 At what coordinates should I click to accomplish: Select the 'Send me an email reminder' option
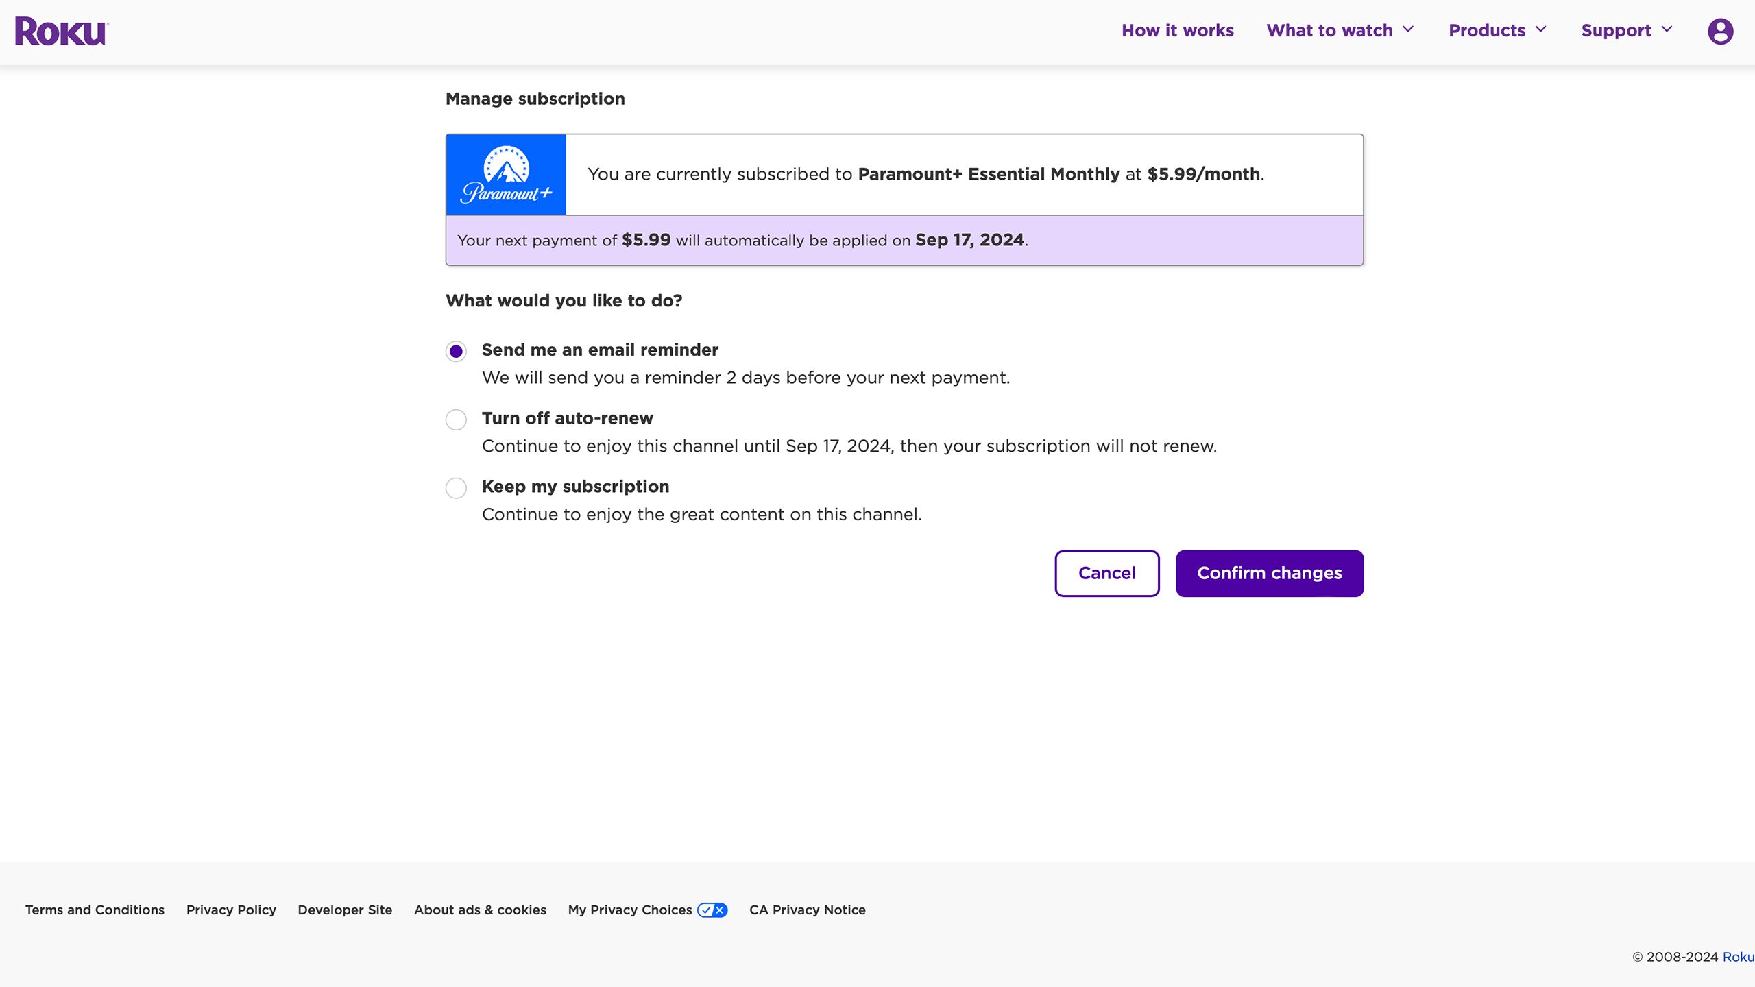click(x=456, y=352)
